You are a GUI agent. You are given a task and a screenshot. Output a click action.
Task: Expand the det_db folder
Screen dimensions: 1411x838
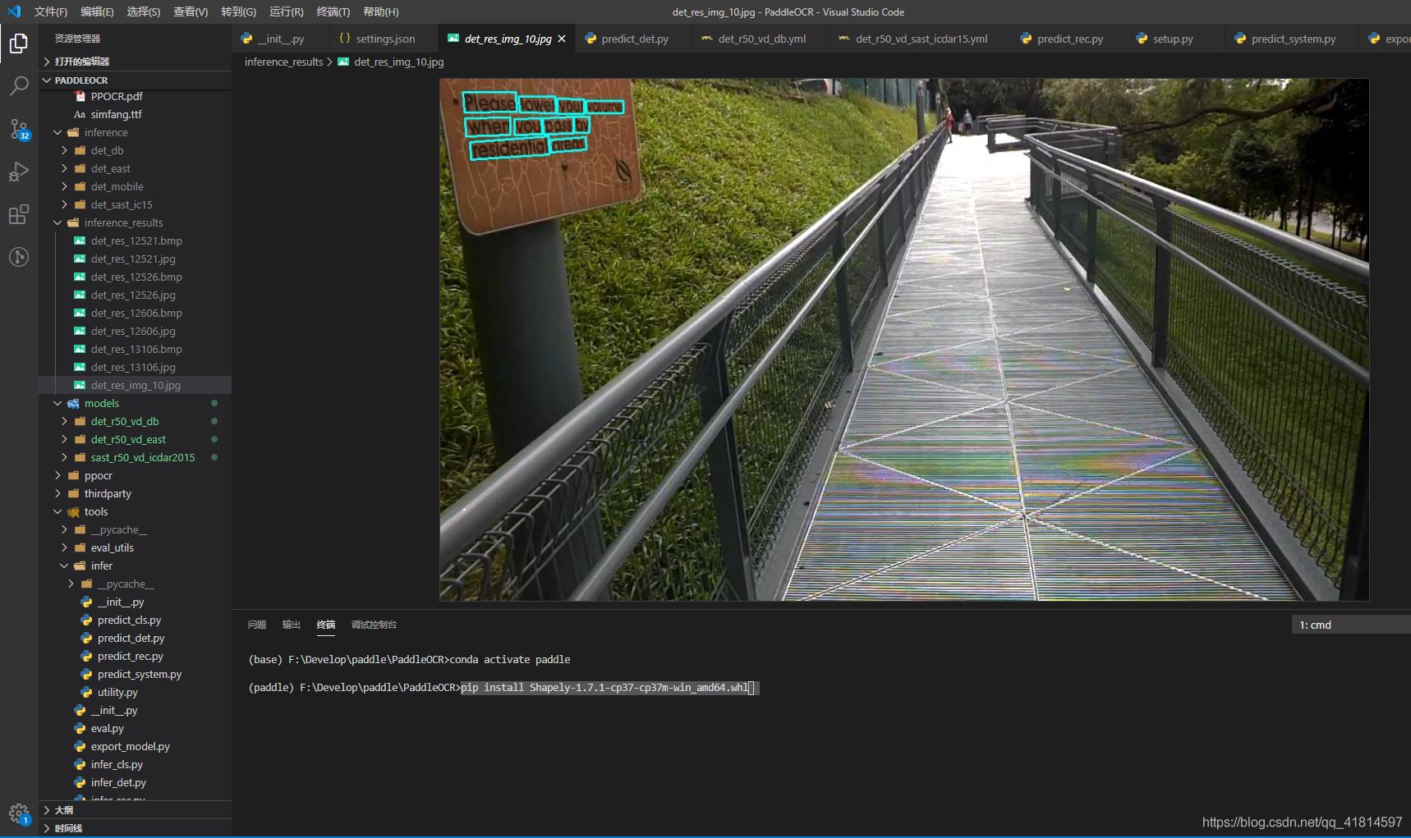[65, 150]
